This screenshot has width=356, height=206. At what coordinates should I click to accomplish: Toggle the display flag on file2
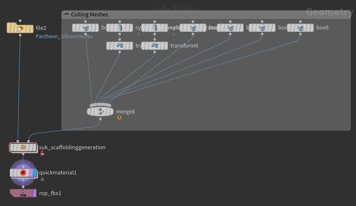31,29
